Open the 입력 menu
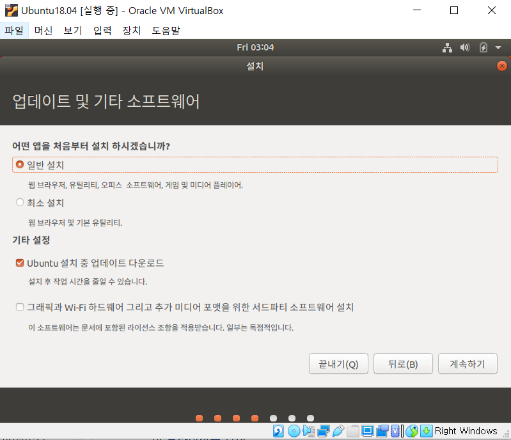Image resolution: width=511 pixels, height=440 pixels. (102, 30)
